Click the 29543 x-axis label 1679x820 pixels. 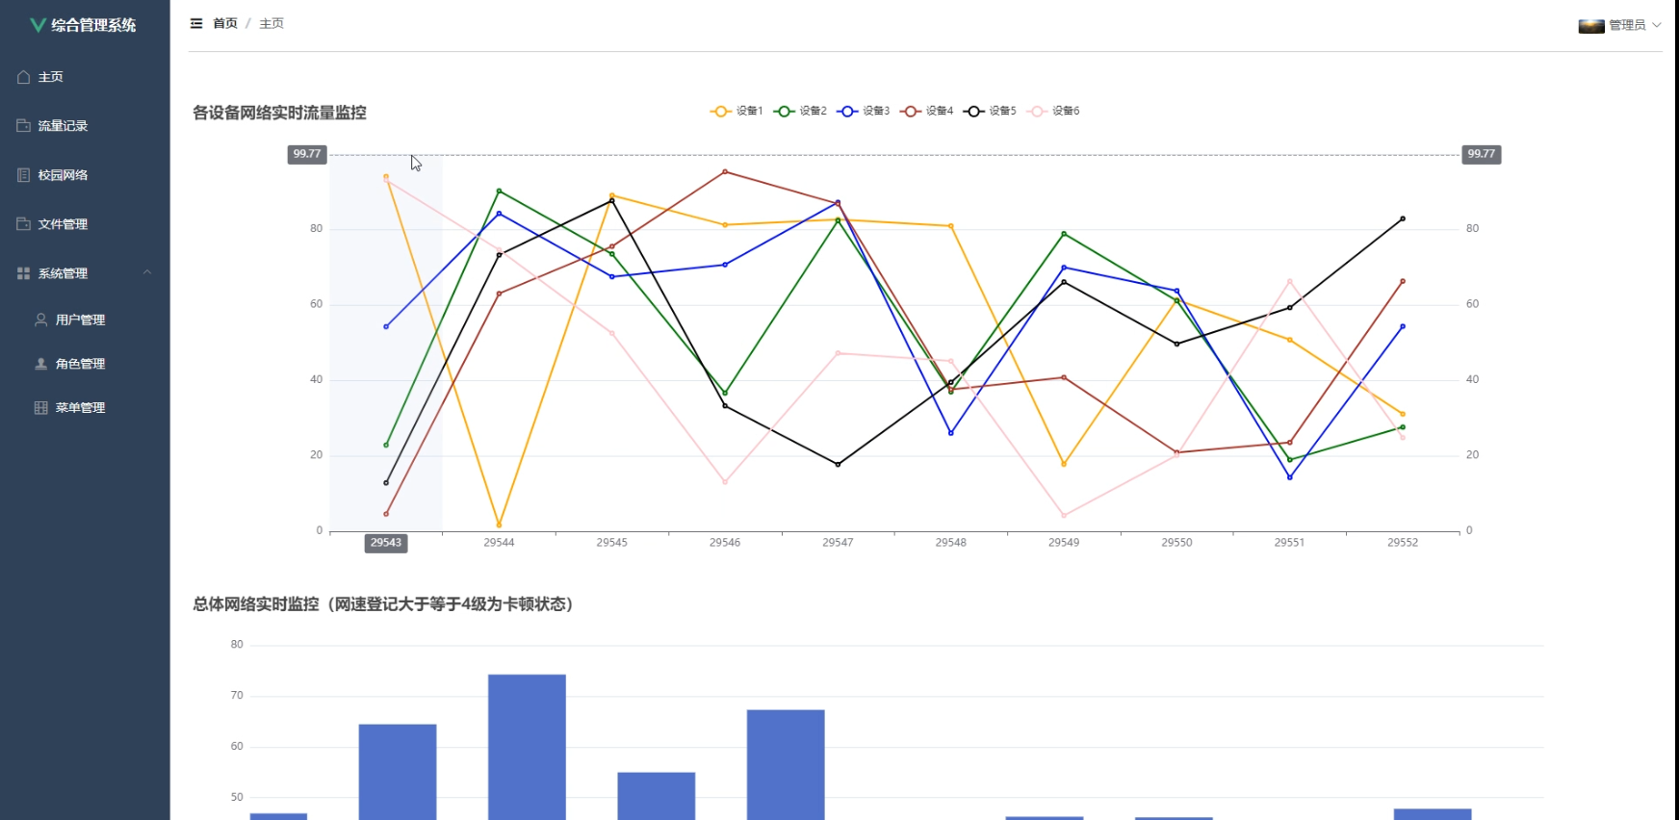(386, 543)
